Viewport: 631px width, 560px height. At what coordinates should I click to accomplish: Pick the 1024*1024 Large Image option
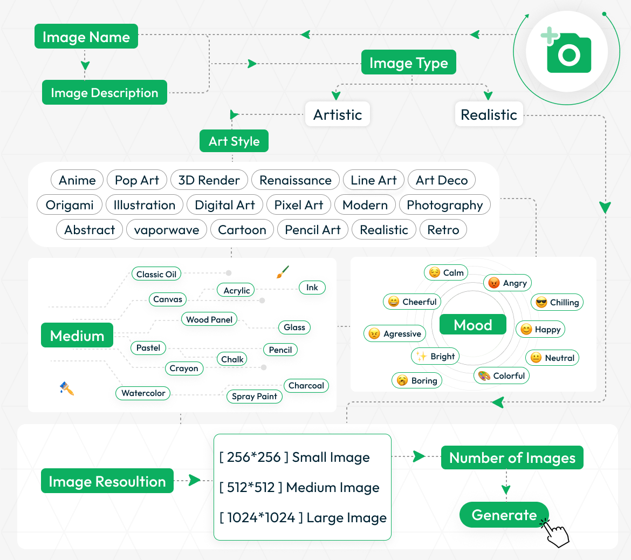coord(303,517)
